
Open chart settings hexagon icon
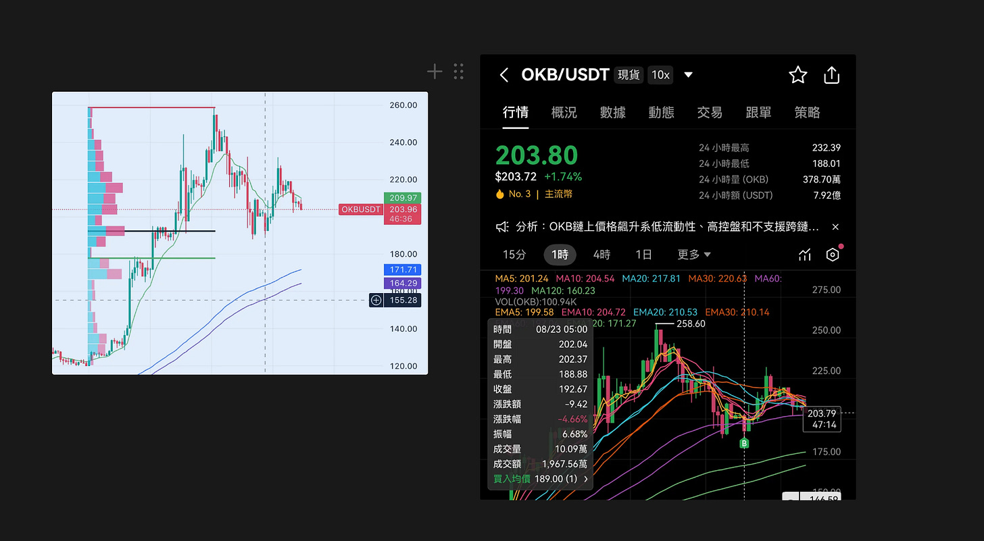point(833,255)
